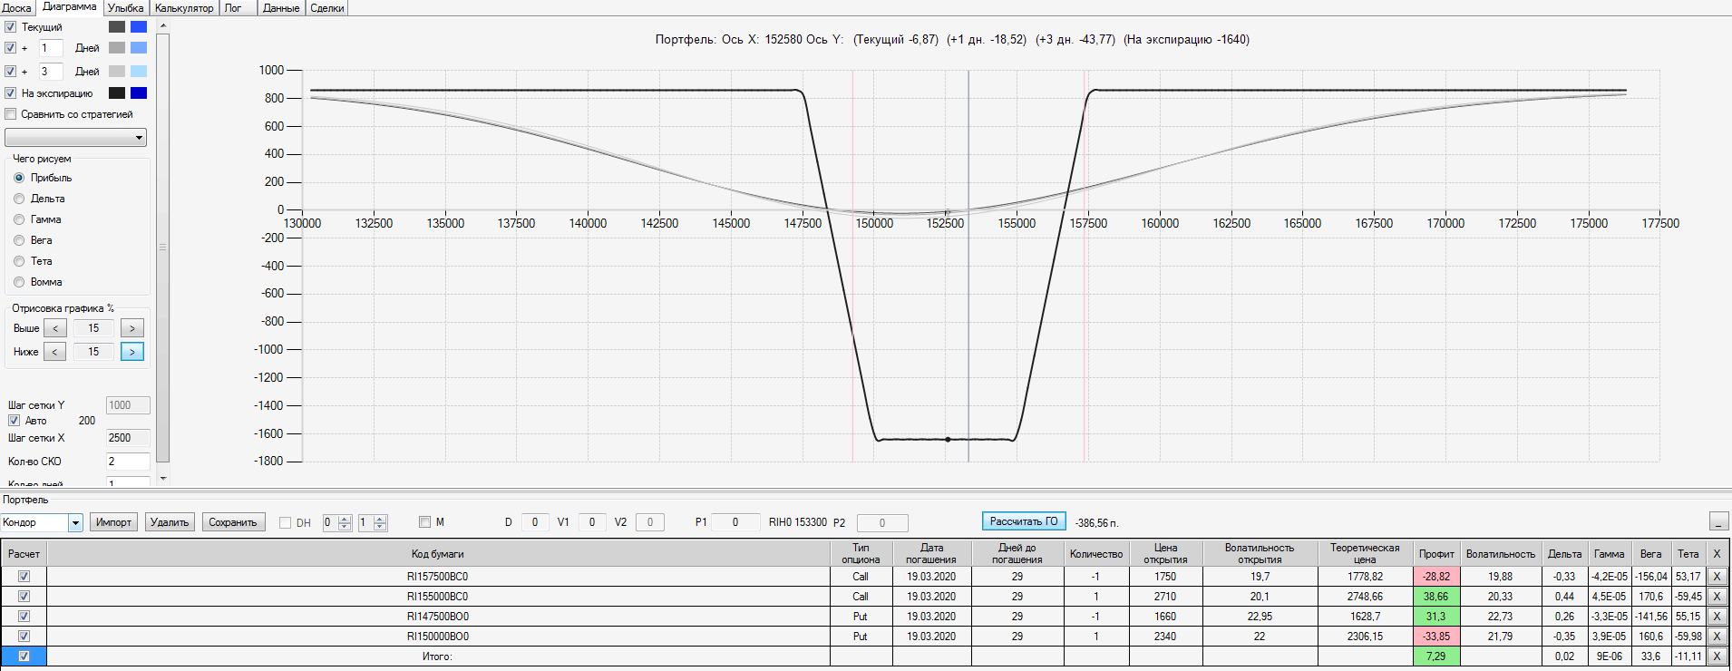Increase the Ниже chart range percentage
This screenshot has height=671, width=1732.
(132, 352)
